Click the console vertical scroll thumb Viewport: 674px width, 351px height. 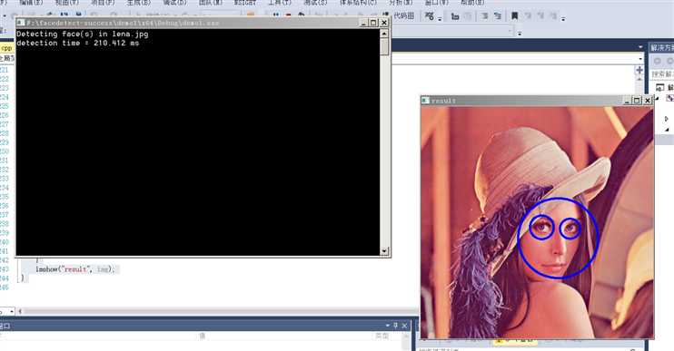(384, 46)
